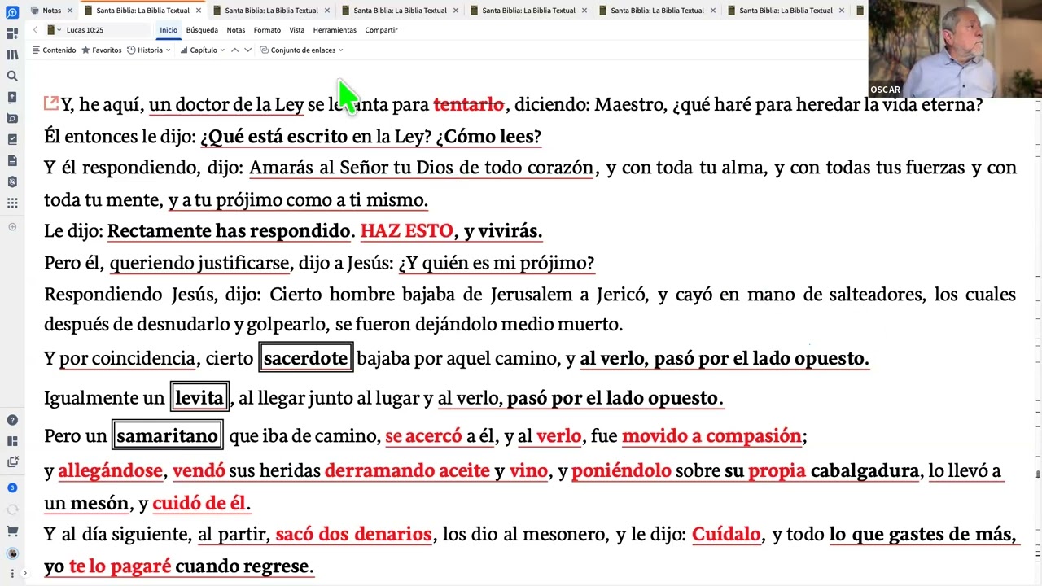
Task: Go to next chapter with down chevron
Action: pos(248,50)
